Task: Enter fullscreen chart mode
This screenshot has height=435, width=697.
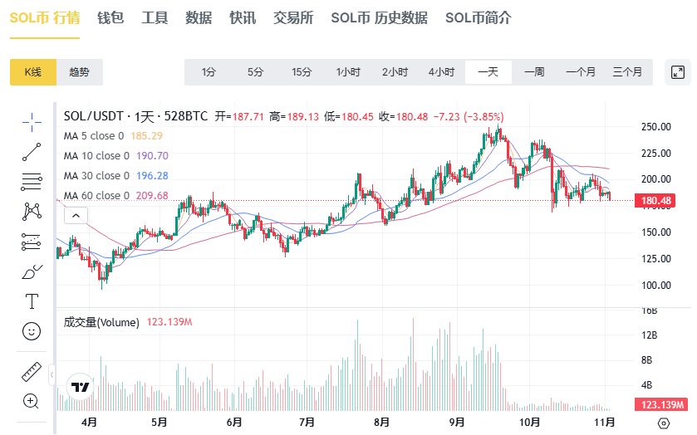Action: click(x=678, y=72)
